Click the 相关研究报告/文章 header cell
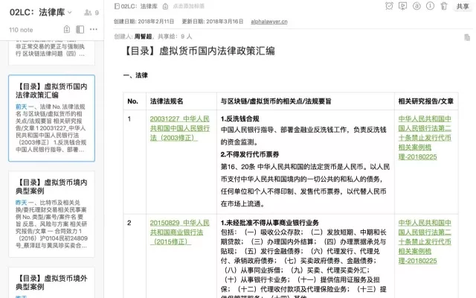476x298 pixels. pos(426,101)
